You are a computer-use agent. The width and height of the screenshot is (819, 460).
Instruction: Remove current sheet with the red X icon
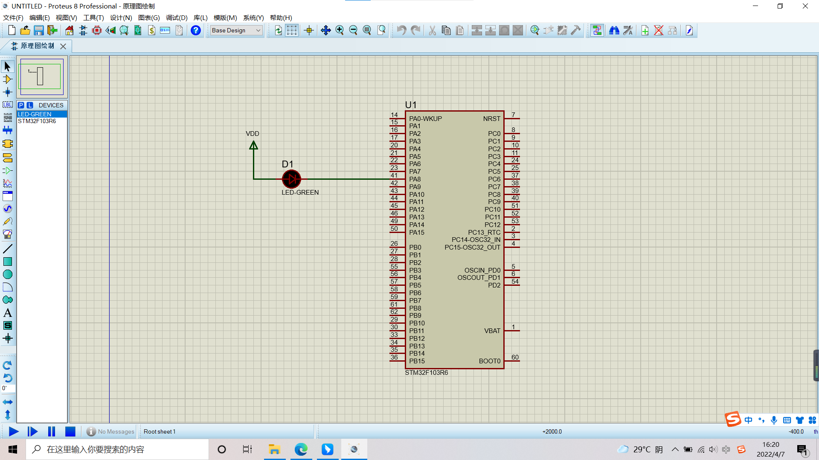click(x=659, y=30)
